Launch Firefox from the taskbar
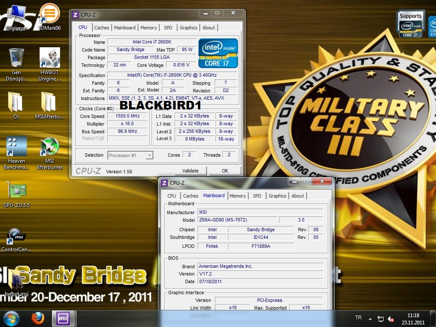This screenshot has height=327, width=436. click(38, 318)
